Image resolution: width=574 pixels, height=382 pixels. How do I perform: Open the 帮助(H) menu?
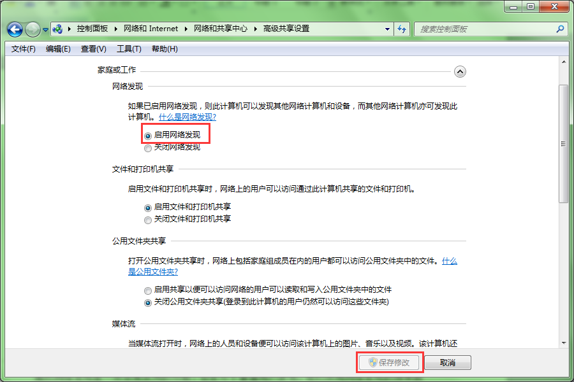(x=165, y=49)
